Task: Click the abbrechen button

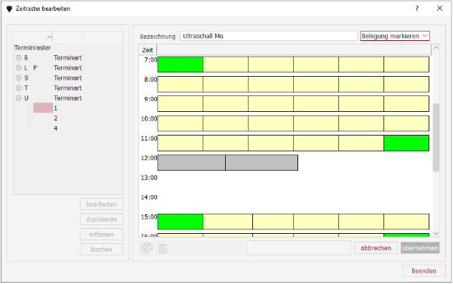Action: 376,248
